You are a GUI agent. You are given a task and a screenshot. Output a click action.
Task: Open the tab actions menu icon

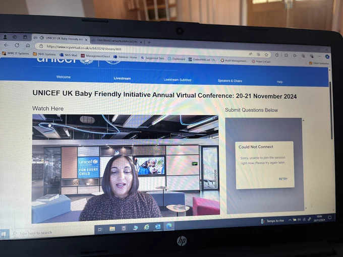click(25, 37)
